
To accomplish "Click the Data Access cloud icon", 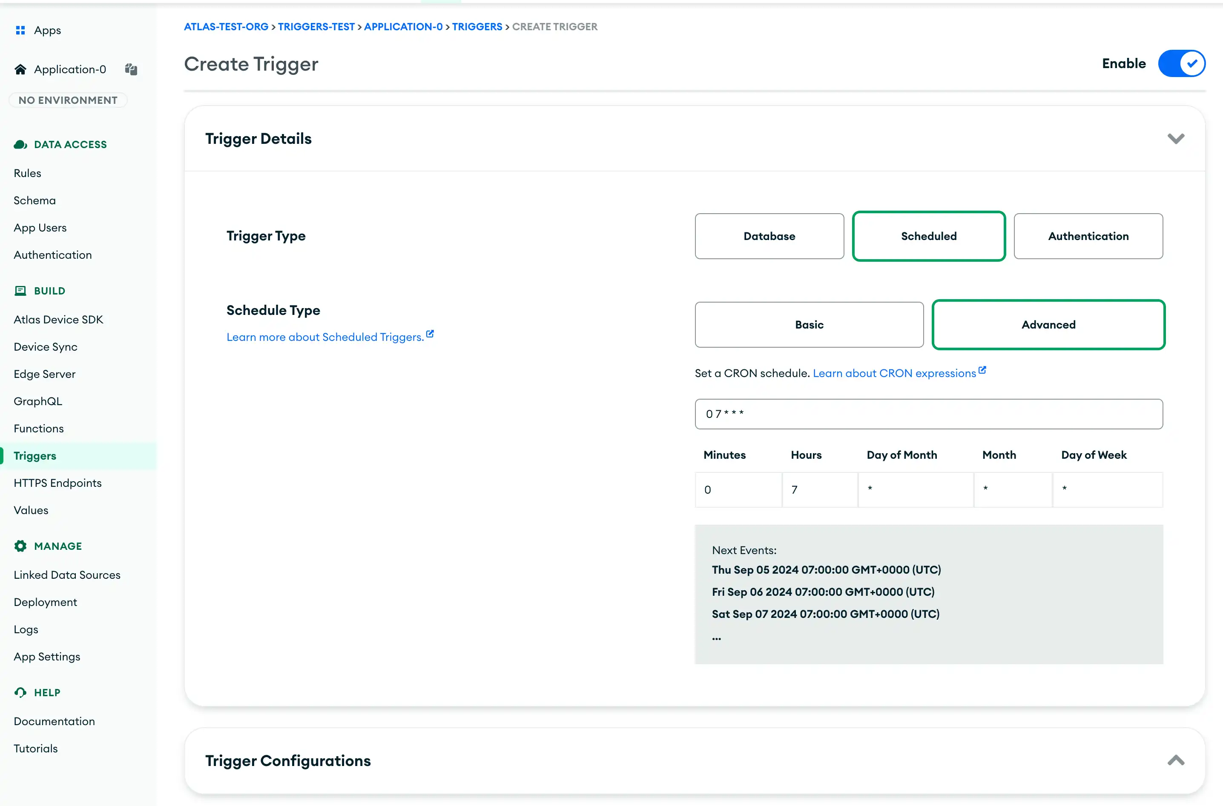I will tap(20, 144).
